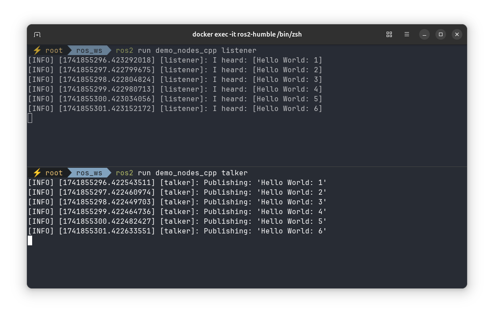Click the root label in the listener prompt
Viewport: 494px width, 318px height.
pos(54,50)
